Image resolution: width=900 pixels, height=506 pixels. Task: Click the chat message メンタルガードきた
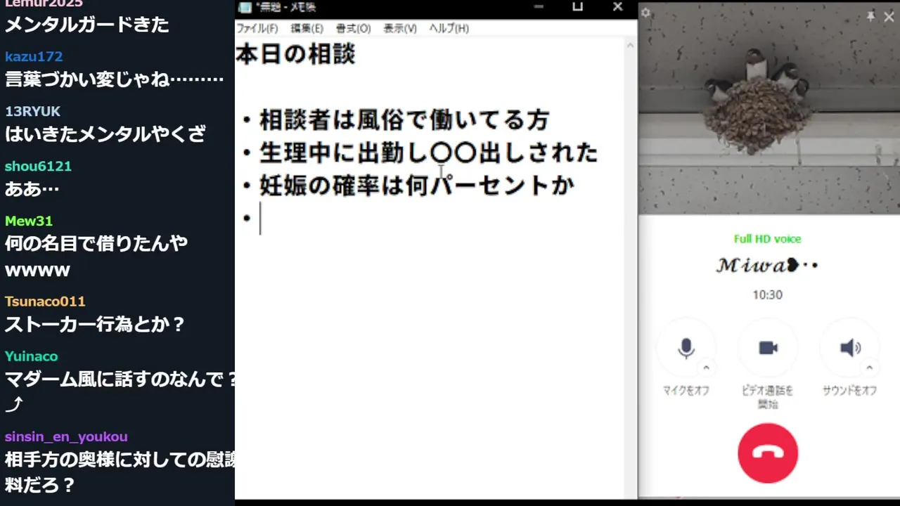(x=87, y=25)
